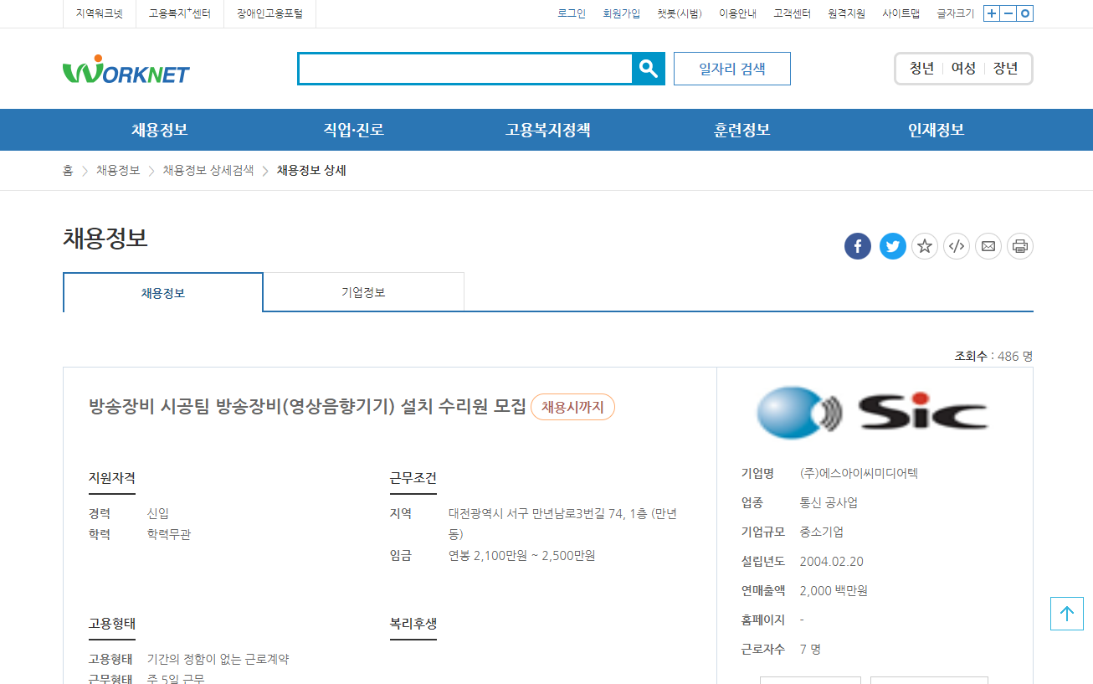Open the embed code icon
Image resolution: width=1093 pixels, height=684 pixels.
tap(956, 245)
